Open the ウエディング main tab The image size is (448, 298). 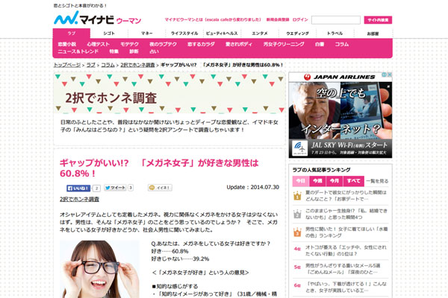click(x=297, y=34)
